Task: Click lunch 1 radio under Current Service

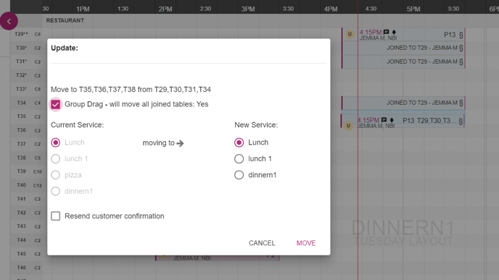Action: (55, 158)
